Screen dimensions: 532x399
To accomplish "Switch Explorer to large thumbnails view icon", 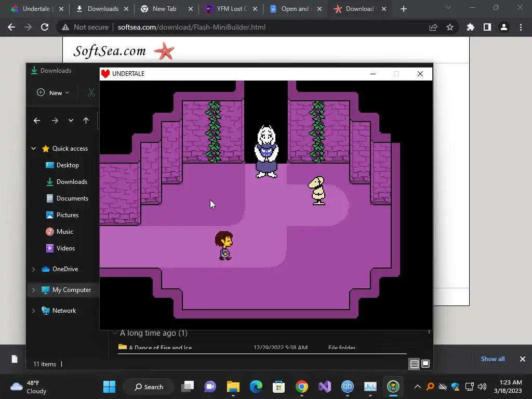I will click(425, 364).
